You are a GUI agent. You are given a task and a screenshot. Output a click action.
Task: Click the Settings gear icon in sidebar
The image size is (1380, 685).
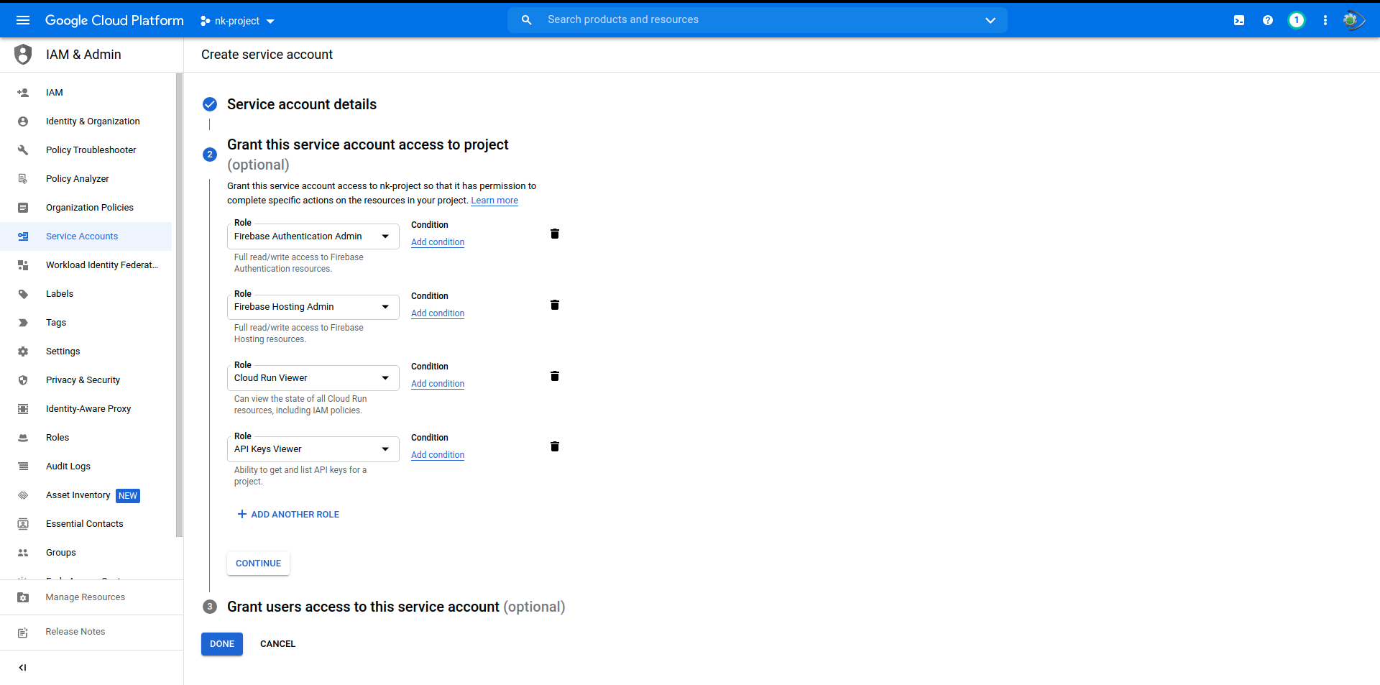click(x=23, y=351)
